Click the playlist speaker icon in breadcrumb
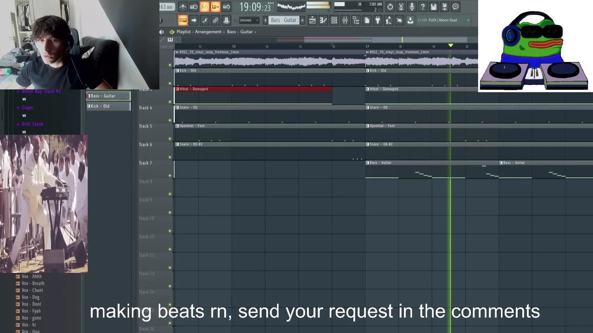593x333 pixels. point(162,32)
